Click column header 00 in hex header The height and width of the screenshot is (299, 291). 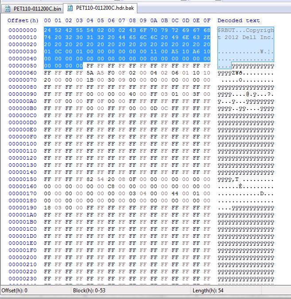47,20
